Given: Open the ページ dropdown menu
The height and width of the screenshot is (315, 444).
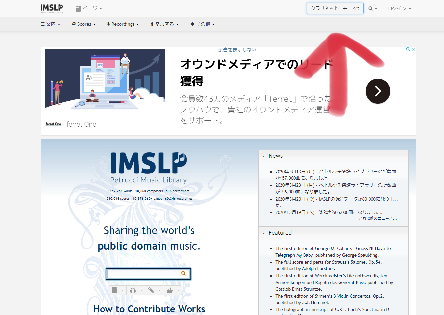Looking at the screenshot, I should (89, 9).
